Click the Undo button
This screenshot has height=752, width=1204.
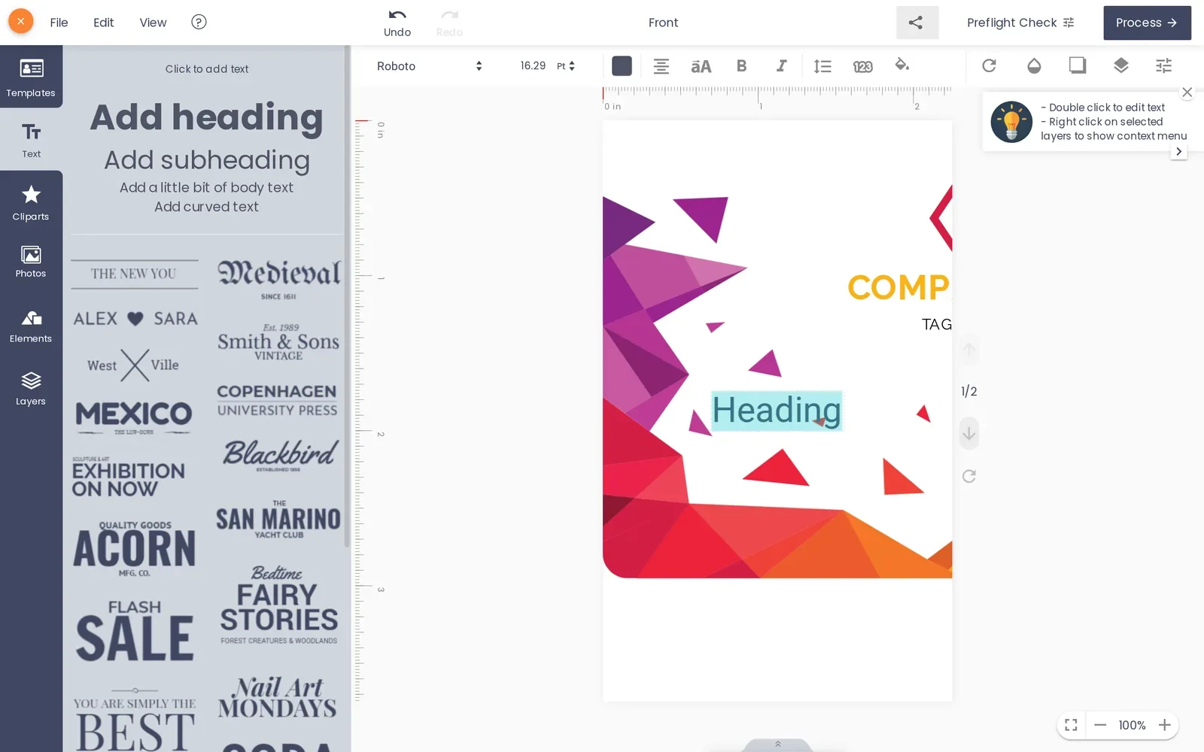[397, 23]
